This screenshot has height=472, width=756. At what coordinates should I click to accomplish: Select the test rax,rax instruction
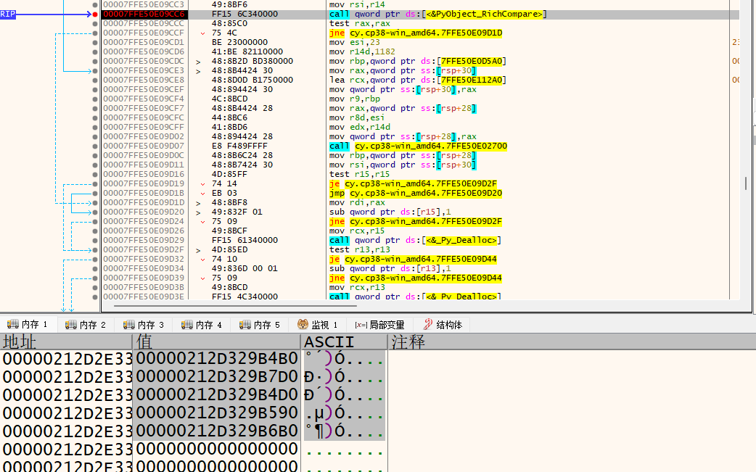(x=360, y=24)
